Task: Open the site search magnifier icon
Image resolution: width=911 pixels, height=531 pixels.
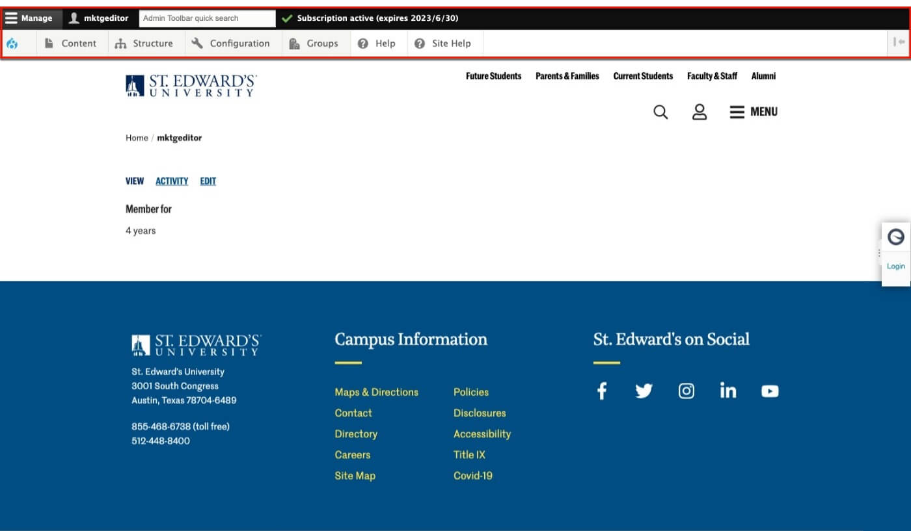Action: pos(660,112)
